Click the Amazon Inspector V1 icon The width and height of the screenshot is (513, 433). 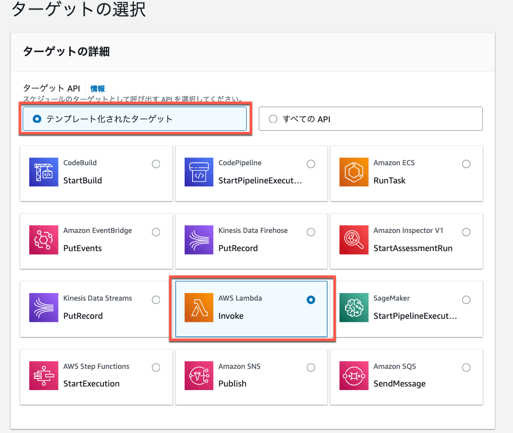(354, 238)
